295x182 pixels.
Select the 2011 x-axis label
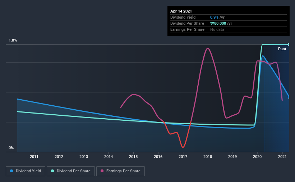34,157
